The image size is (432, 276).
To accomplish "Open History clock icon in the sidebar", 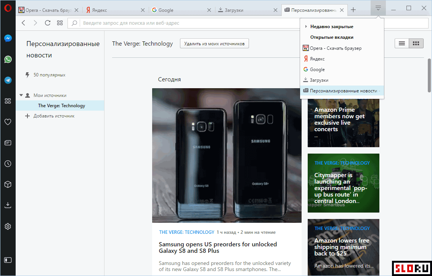I will (x=8, y=164).
